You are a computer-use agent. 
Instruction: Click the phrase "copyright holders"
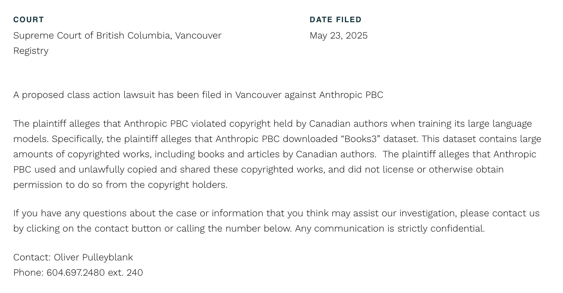click(x=187, y=185)
